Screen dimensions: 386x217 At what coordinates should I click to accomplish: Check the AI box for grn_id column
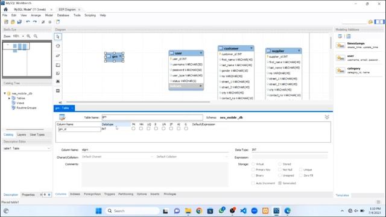click(179, 128)
